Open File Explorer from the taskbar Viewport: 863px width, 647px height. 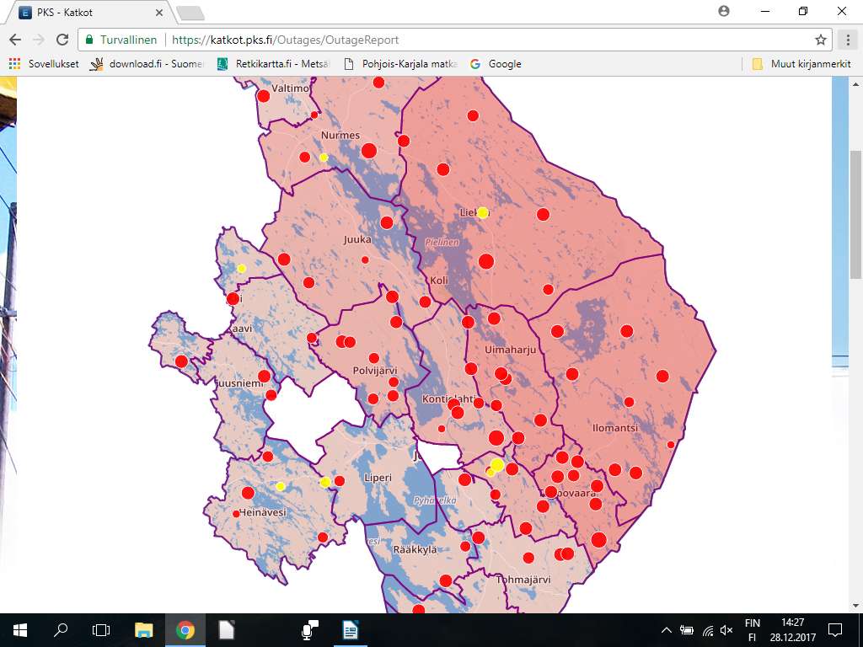(144, 630)
